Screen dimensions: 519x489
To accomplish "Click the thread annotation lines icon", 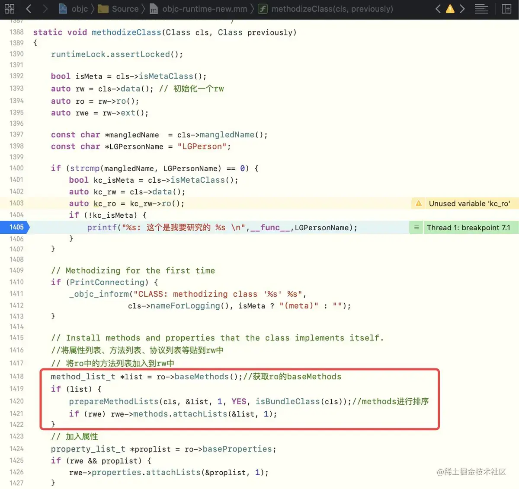I will (416, 228).
